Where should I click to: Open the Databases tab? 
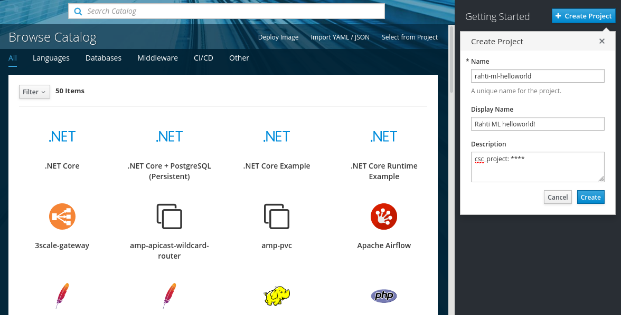pos(103,58)
